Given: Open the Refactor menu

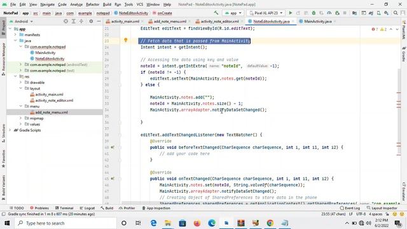Looking at the screenshot, I should click(92, 4).
